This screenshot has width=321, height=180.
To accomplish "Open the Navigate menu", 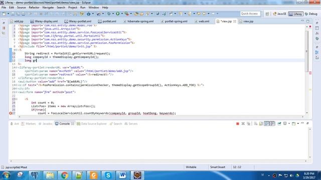I will pos(48,7).
